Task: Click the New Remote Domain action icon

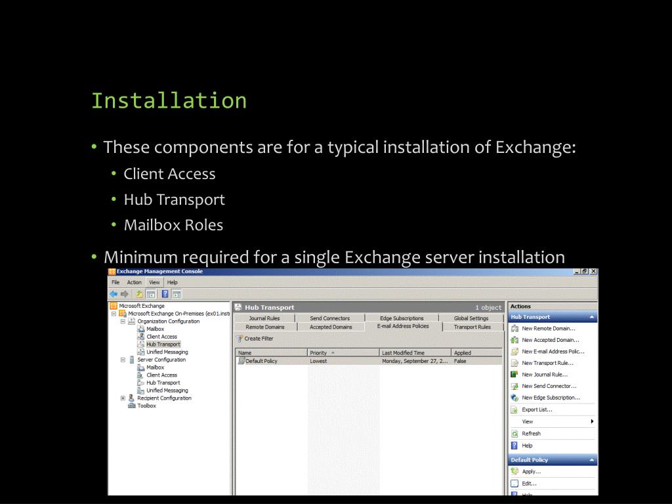Action: (x=514, y=328)
